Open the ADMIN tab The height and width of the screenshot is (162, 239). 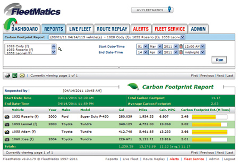pos(198,29)
